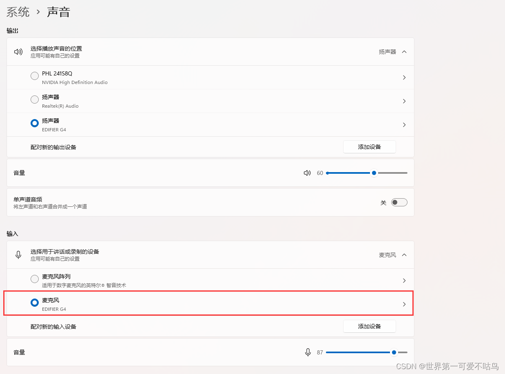Screen dimensions: 505x374
Task: Click the 选择播放声音的位置 heading
Action: [56, 49]
